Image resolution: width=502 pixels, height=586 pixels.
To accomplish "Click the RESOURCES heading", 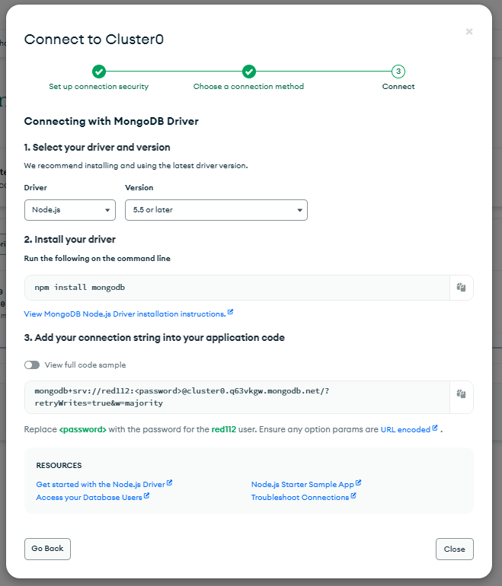I will click(59, 465).
